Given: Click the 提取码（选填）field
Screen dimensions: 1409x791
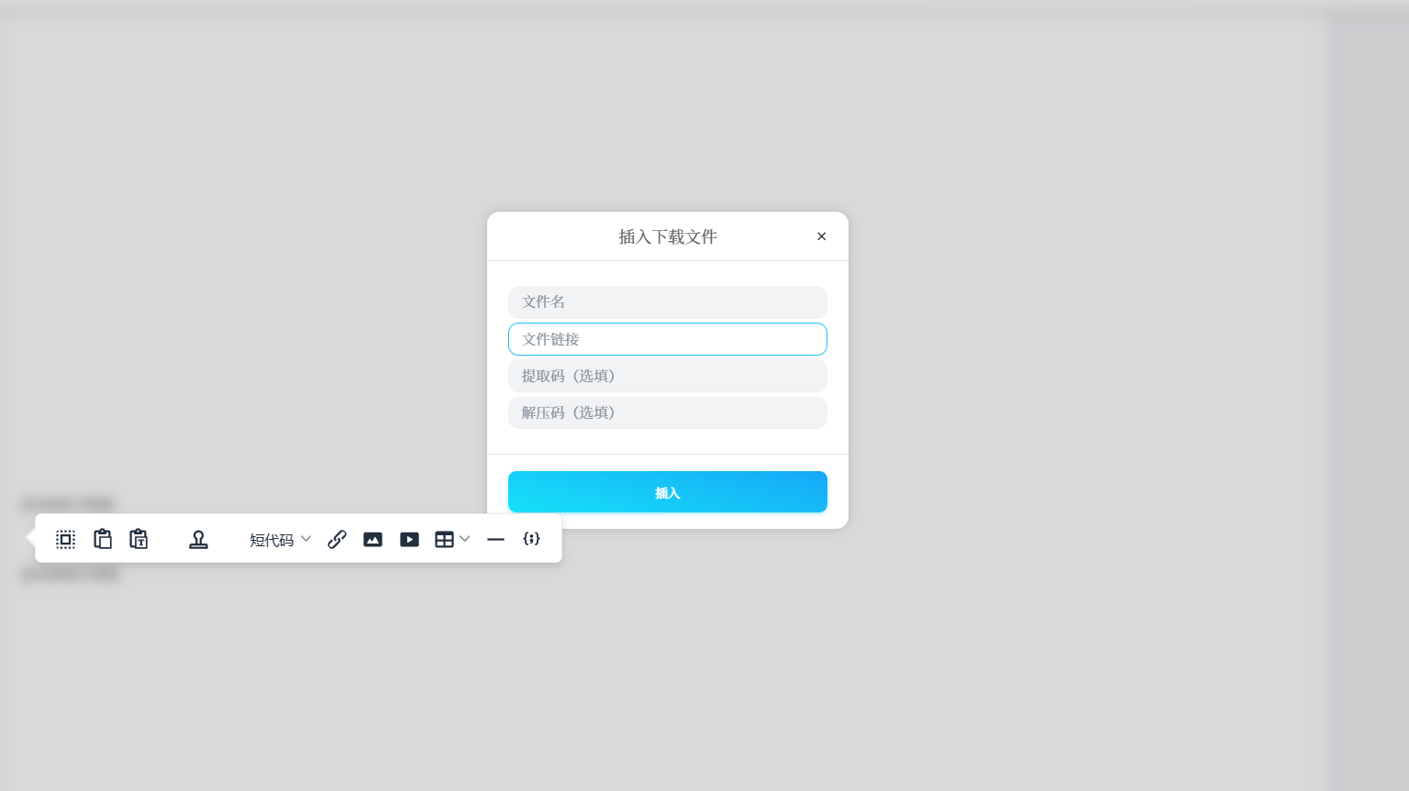Looking at the screenshot, I should 667,376.
